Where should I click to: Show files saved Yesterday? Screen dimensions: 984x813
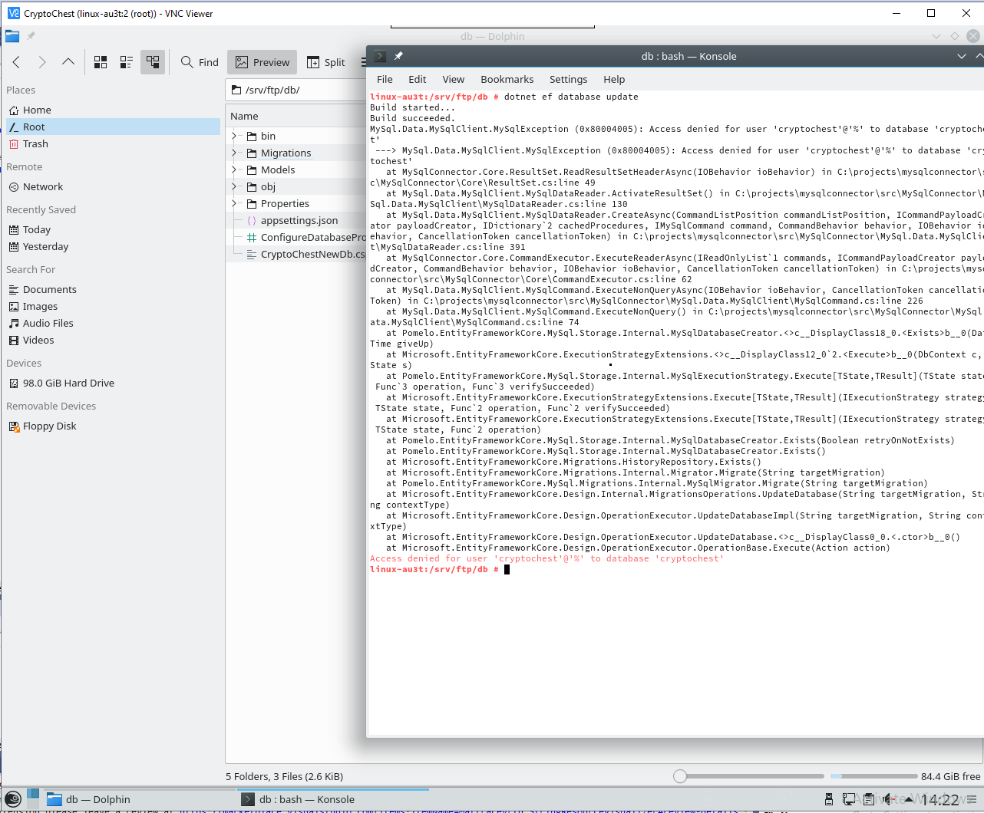113,246
